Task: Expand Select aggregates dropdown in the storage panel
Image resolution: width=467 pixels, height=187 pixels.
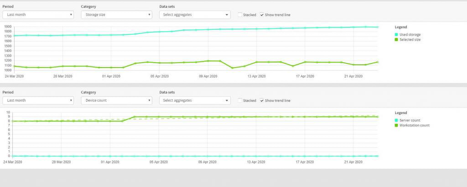Action: pyautogui.click(x=195, y=15)
